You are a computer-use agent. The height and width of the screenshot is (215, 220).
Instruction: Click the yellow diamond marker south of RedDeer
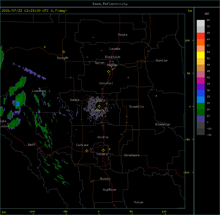tap(109, 72)
